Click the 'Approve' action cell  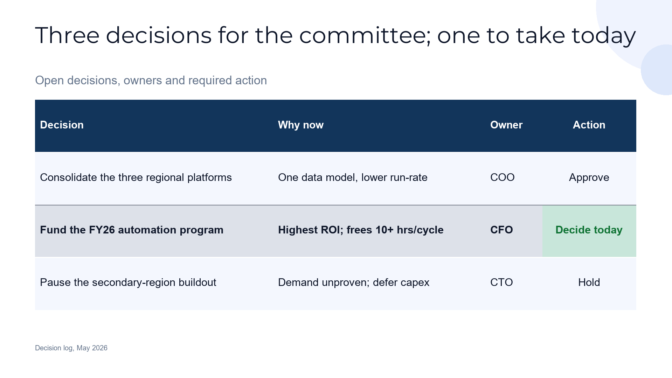(589, 178)
